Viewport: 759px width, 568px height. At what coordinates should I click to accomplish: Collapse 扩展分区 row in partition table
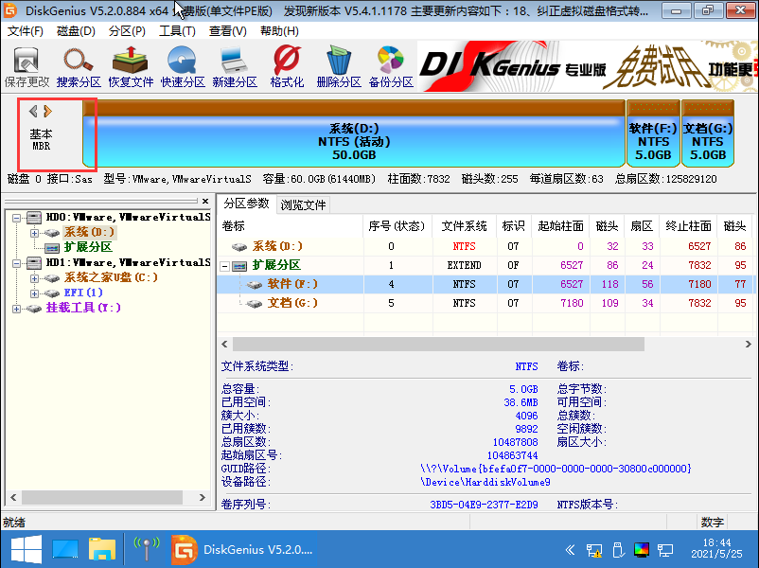[x=225, y=266]
